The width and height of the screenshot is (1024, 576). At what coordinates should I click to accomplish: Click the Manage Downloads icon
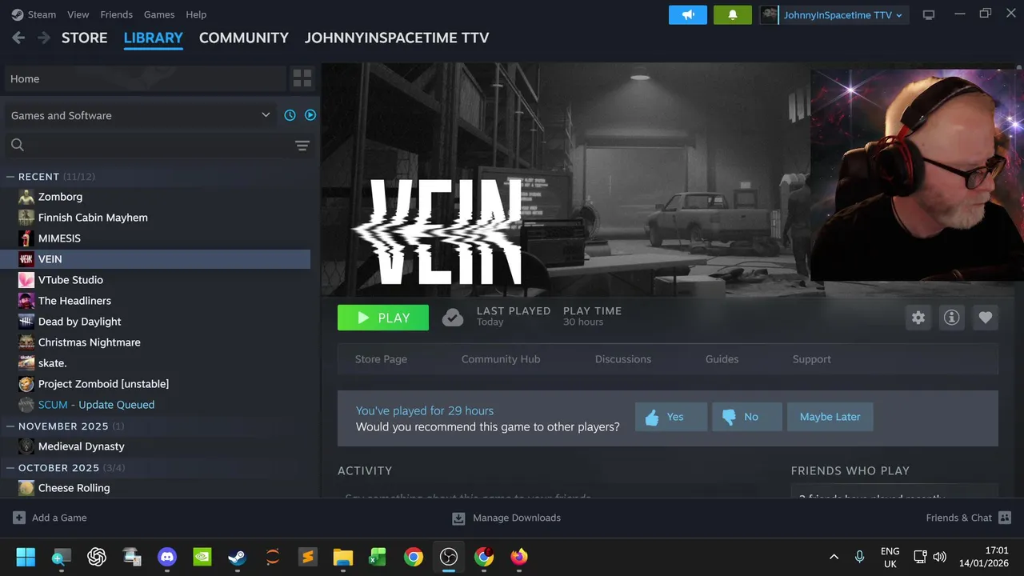pos(458,518)
